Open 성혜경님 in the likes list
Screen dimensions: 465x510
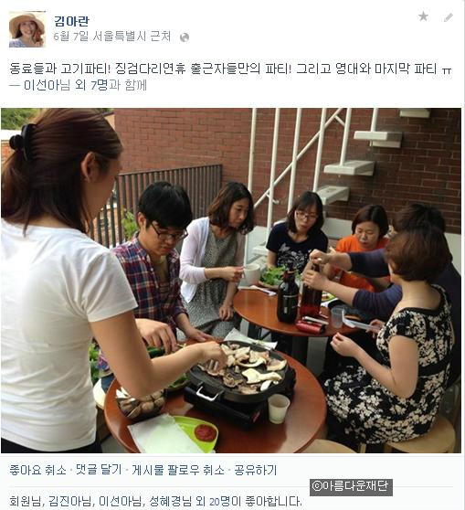tap(171, 501)
